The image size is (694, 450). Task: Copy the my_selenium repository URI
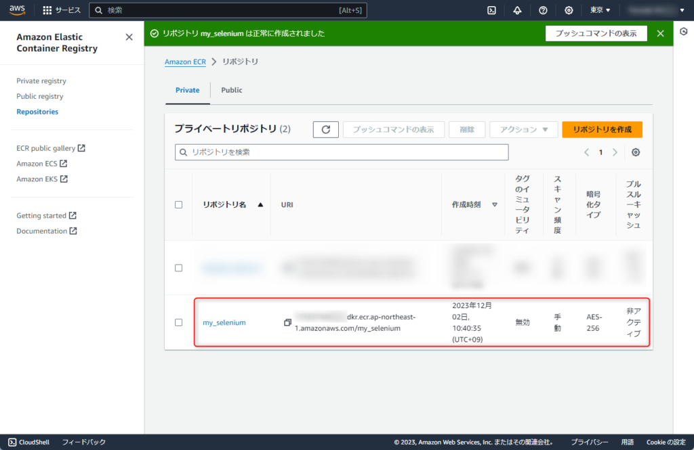(287, 323)
